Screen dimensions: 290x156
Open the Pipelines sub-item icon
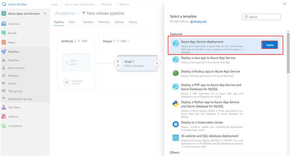tap(4, 60)
